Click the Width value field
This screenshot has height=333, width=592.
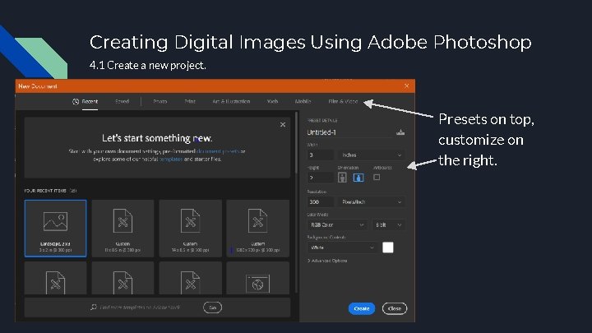point(320,155)
